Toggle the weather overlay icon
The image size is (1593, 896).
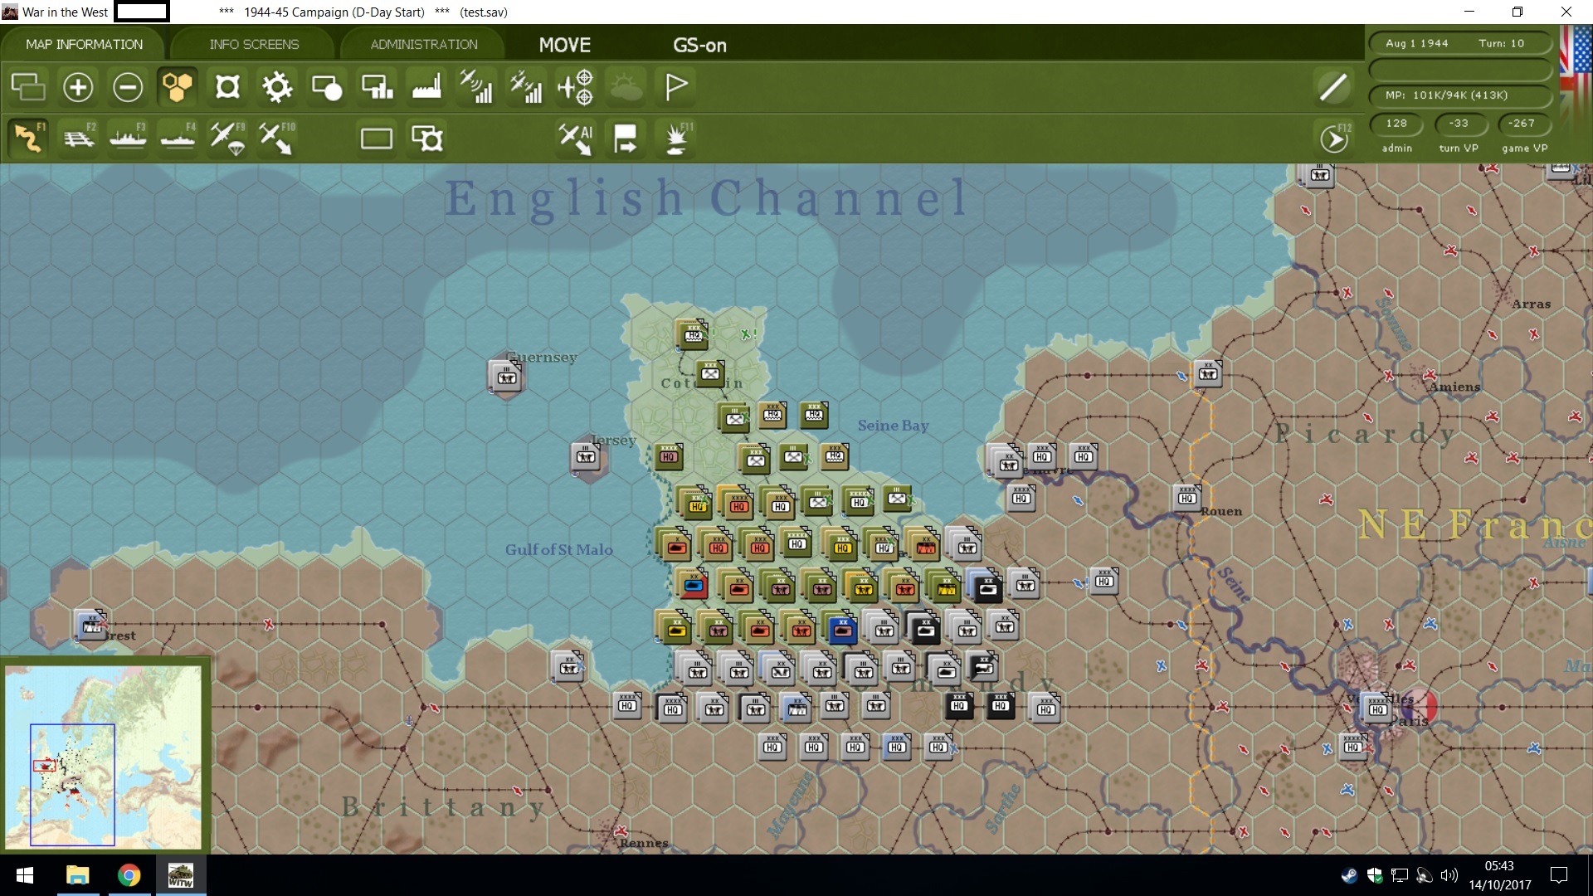point(626,86)
